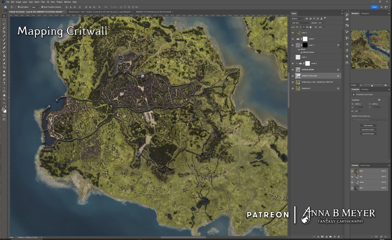This screenshot has width=392, height=240.
Task: Click the Edit Contents button
Action: [368, 126]
